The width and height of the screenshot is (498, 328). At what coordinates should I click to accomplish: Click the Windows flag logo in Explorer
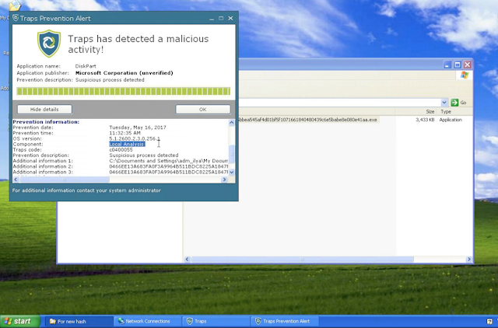pyautogui.click(x=465, y=75)
